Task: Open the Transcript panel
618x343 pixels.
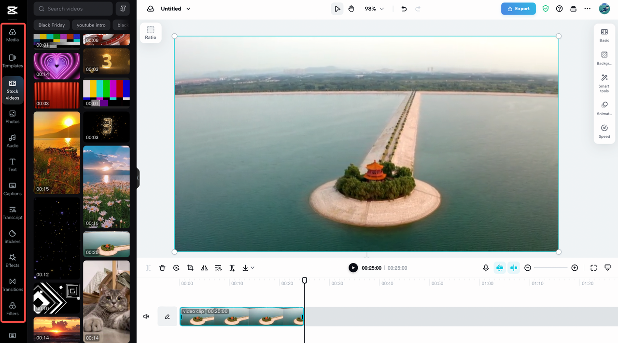Action: point(13,213)
